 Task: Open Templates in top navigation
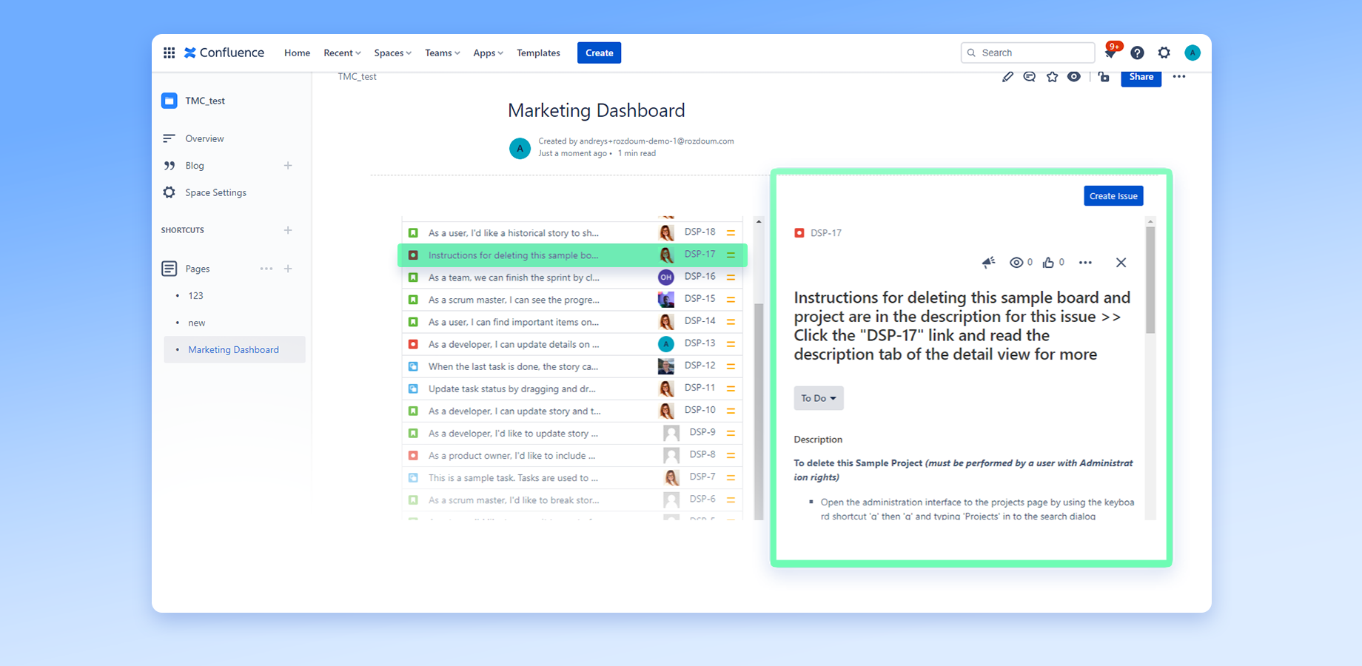(538, 53)
